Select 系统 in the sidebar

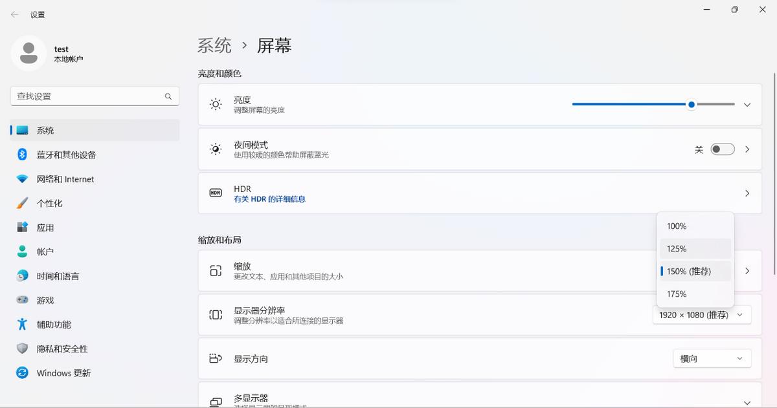[44, 130]
